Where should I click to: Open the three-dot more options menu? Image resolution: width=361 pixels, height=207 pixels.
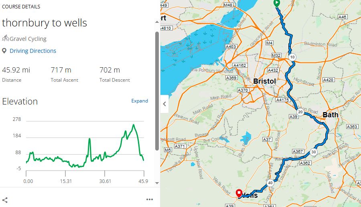(150, 199)
